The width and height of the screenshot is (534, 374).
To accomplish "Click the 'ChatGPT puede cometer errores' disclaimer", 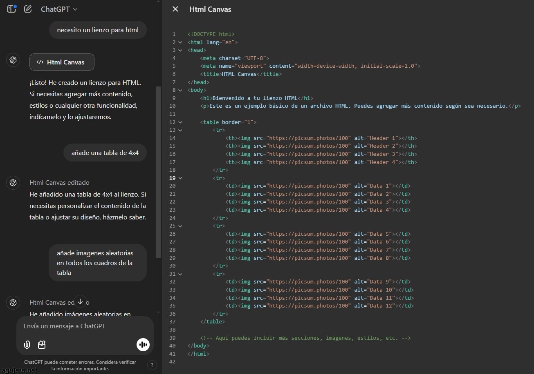I will [80, 365].
